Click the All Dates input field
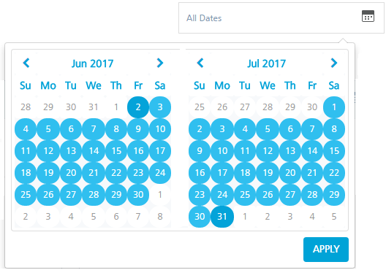 click(x=281, y=18)
